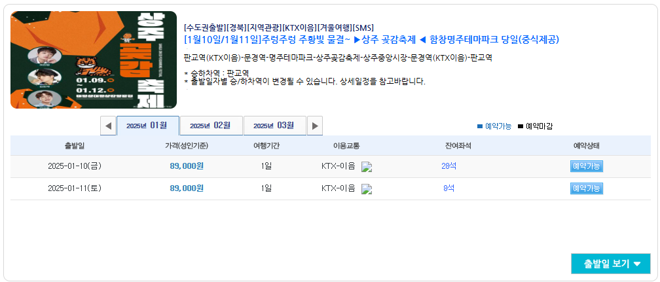This screenshot has height=282, width=660.
Task: Go to next months with right arrow
Action: point(315,126)
